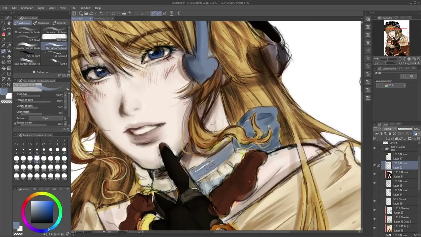
Task: Open the Animation menu
Action: [x=27, y=8]
